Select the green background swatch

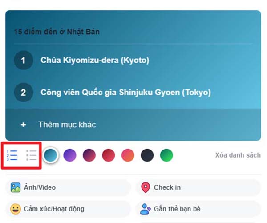[166, 155]
